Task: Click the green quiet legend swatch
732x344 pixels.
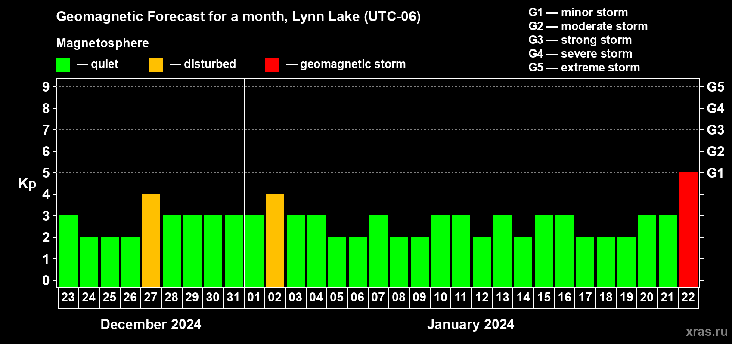Action: (x=63, y=65)
